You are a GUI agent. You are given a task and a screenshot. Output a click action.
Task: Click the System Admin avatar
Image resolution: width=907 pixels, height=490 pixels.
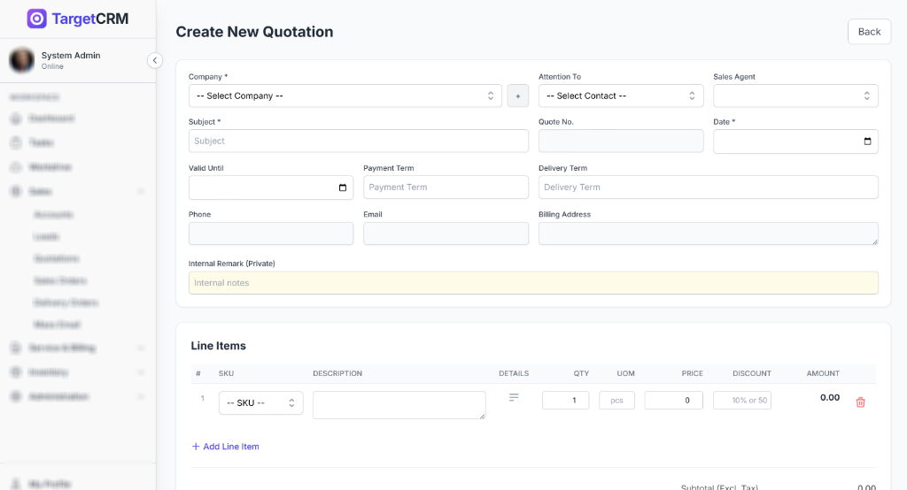coord(21,60)
